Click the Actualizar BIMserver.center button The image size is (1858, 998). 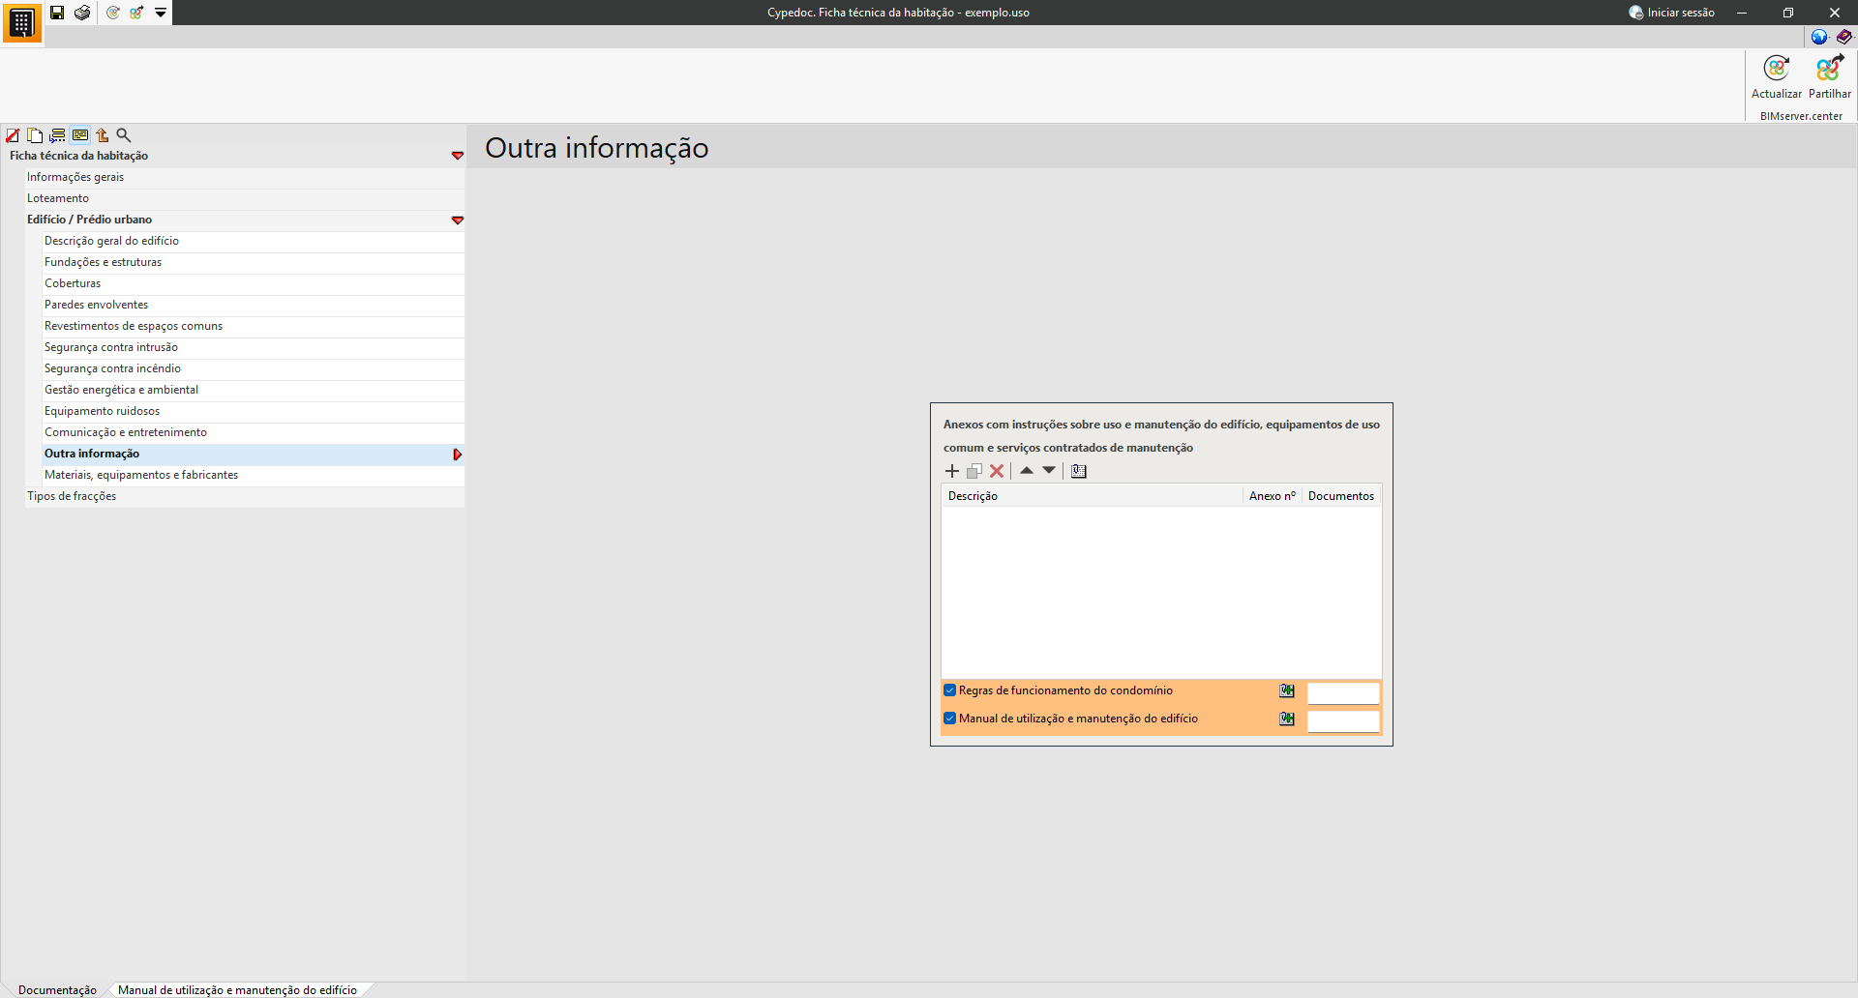pos(1777,77)
